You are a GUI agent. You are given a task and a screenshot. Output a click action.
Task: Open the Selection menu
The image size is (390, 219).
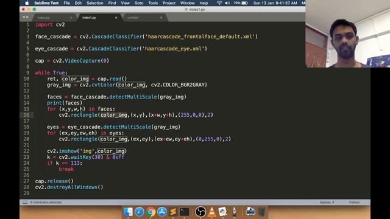(x=95, y=3)
